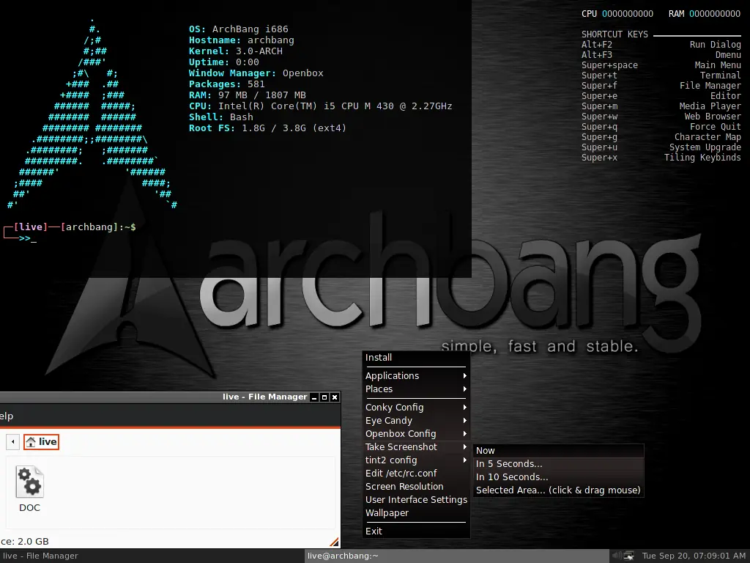
Task: Expand the Eye Candy submenu arrow
Action: point(464,420)
